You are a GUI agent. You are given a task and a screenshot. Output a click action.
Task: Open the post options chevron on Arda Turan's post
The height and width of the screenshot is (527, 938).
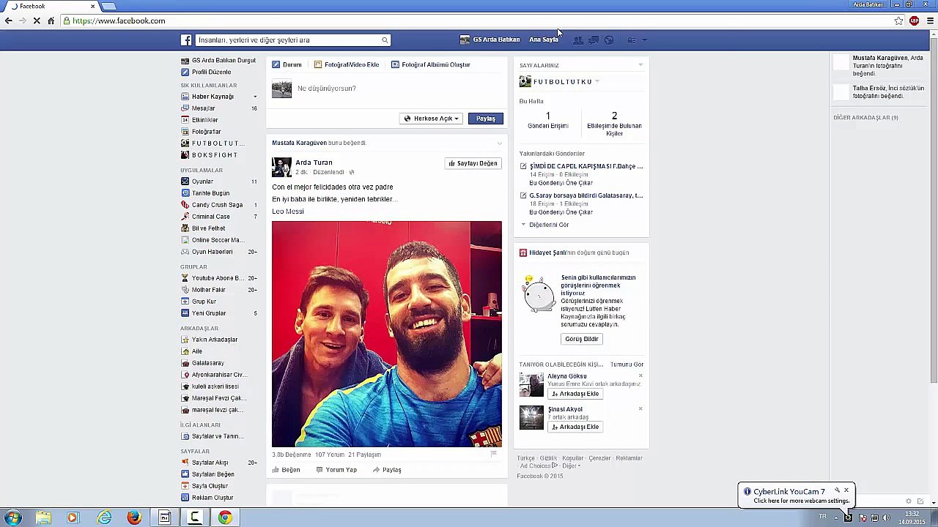[500, 143]
